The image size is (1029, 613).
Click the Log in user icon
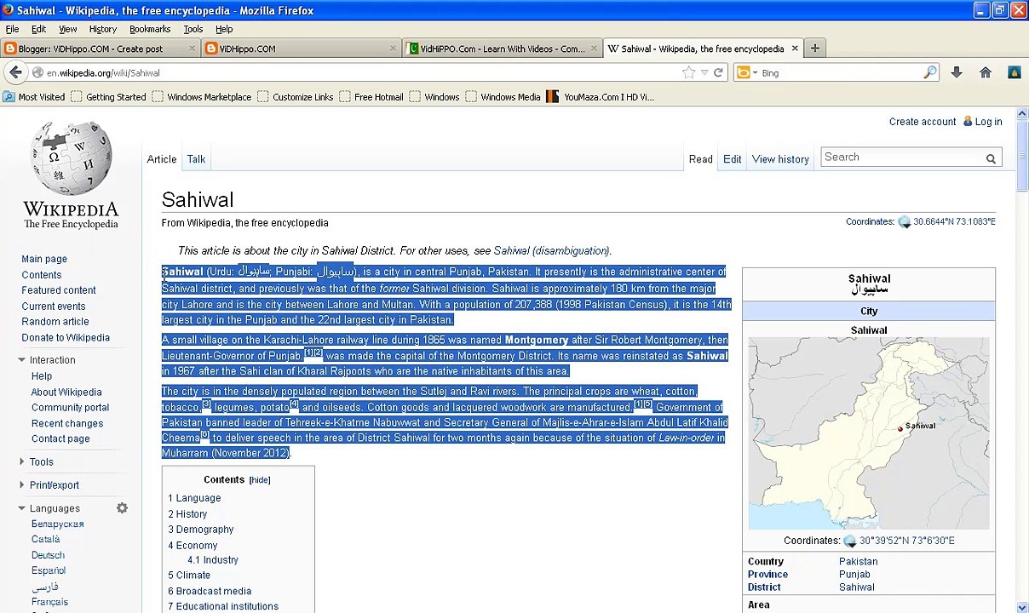(x=968, y=122)
